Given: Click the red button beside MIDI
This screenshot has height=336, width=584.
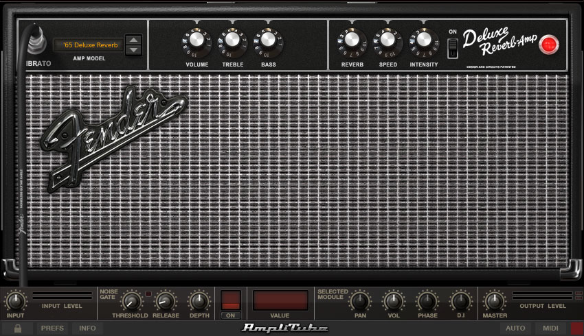Looking at the screenshot, I should [577, 328].
